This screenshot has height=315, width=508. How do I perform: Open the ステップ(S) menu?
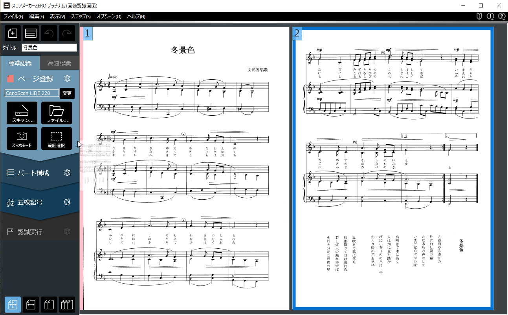tap(81, 16)
